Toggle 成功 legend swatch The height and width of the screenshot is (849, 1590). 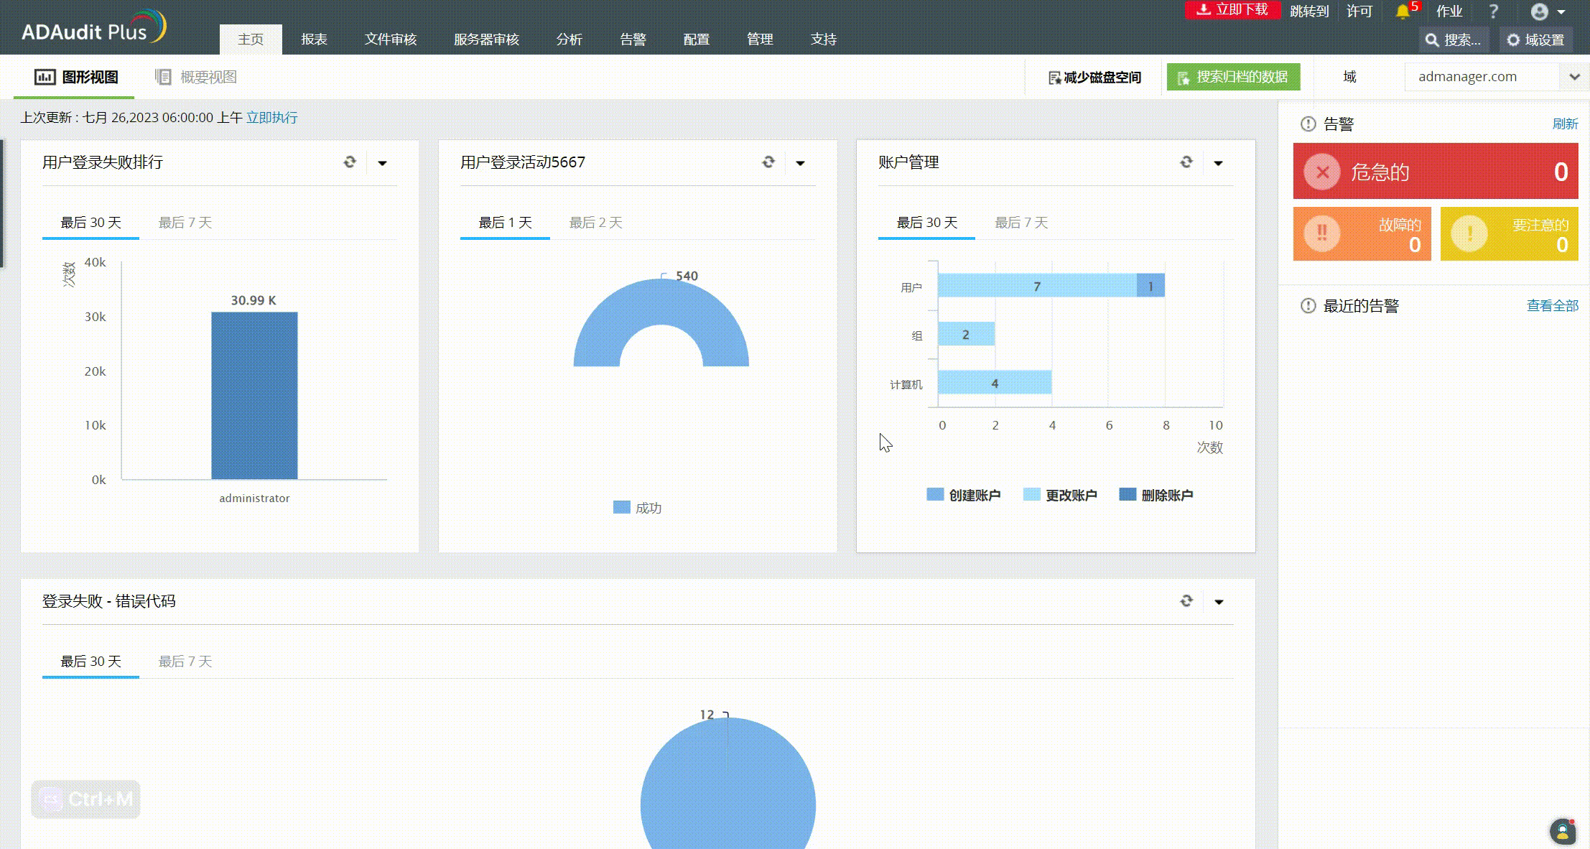pyautogui.click(x=621, y=508)
